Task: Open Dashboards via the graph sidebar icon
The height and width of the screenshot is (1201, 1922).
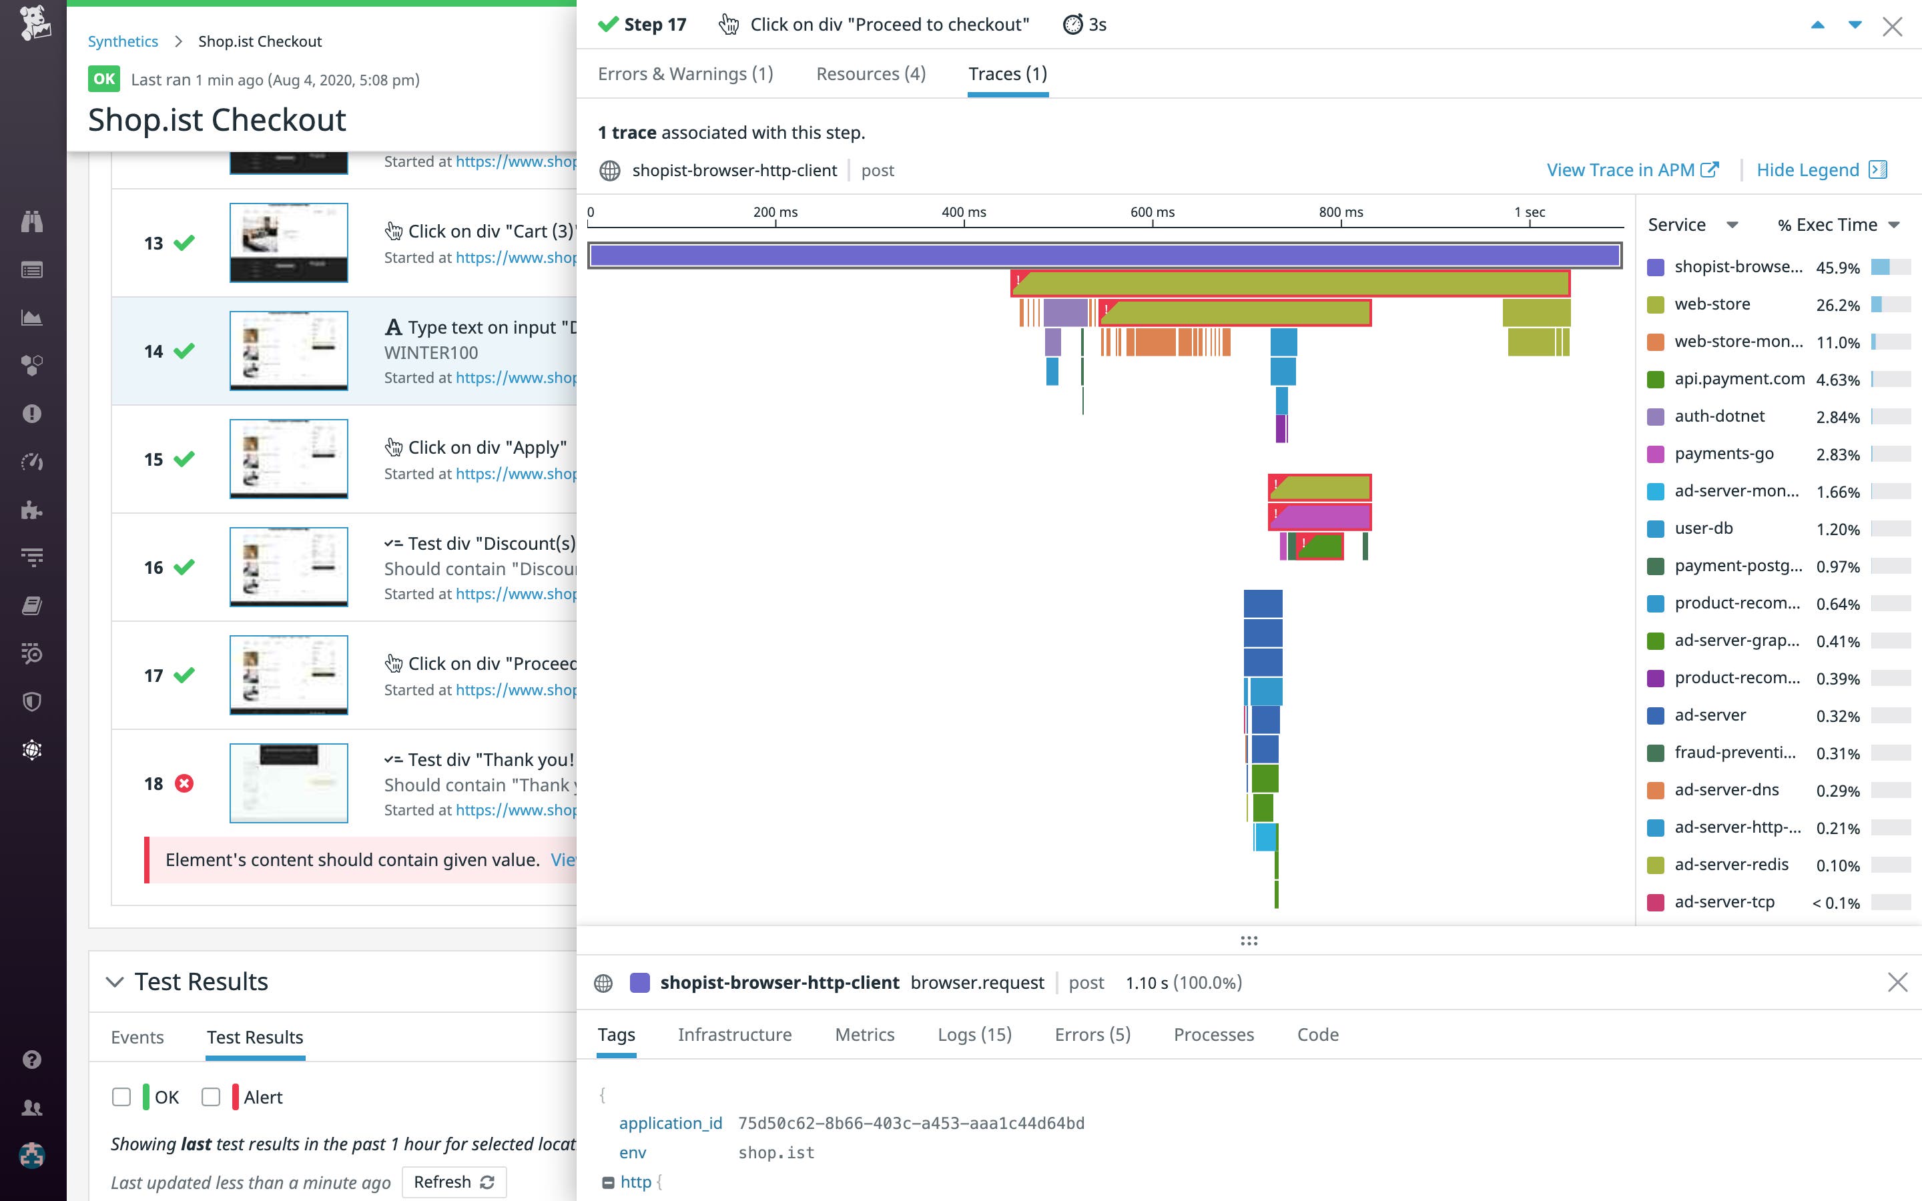Action: 32,318
